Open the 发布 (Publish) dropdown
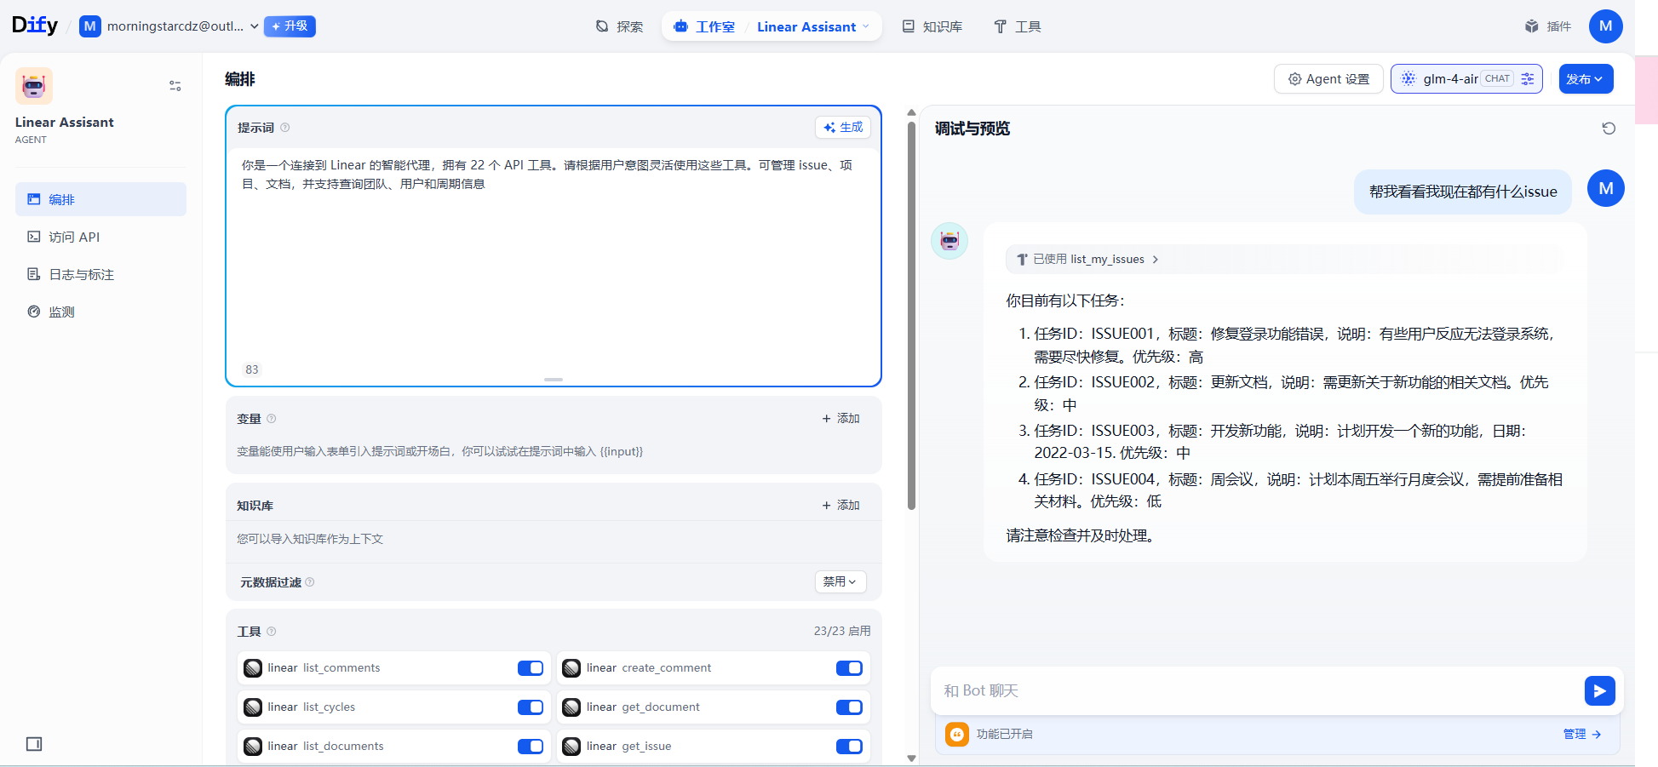This screenshot has width=1658, height=767. coord(1586,78)
